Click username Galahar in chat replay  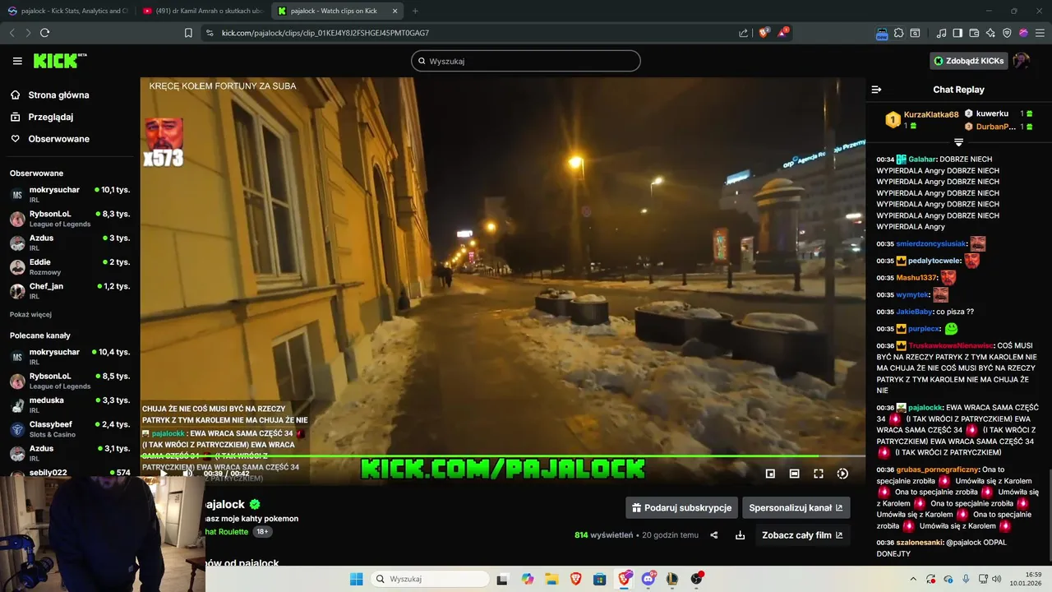click(x=923, y=160)
